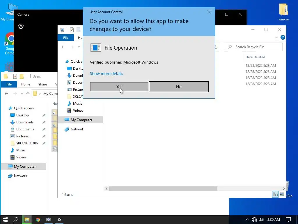This screenshot has width=298, height=224.
Task: Click Up arrow in Users window
Action: pos(28,94)
